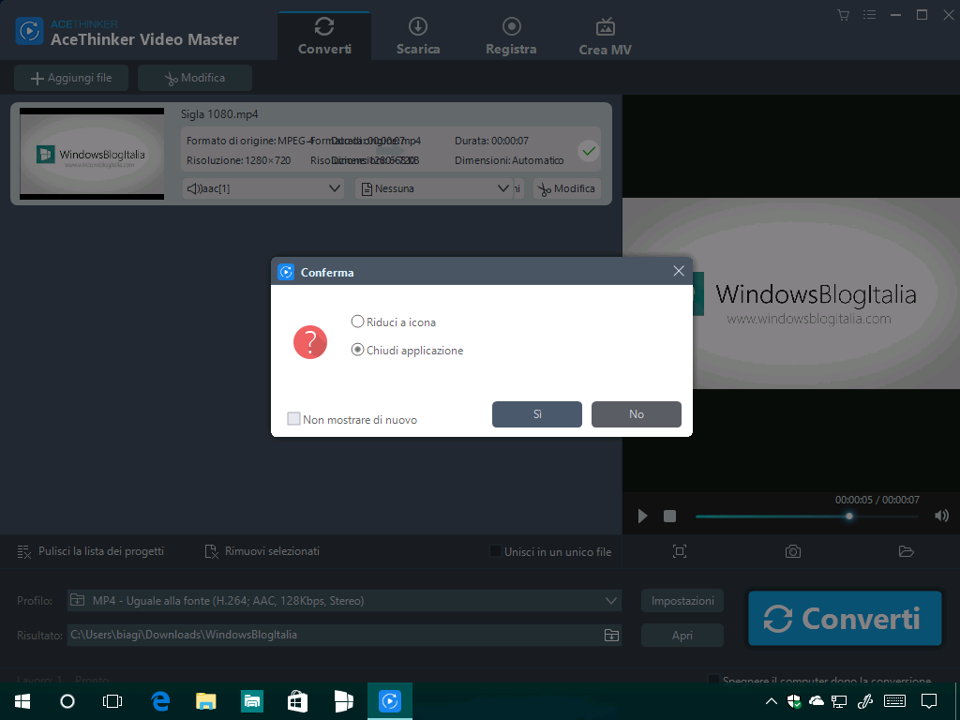Close the Conferma dialog
This screenshot has height=720, width=960.
(679, 271)
